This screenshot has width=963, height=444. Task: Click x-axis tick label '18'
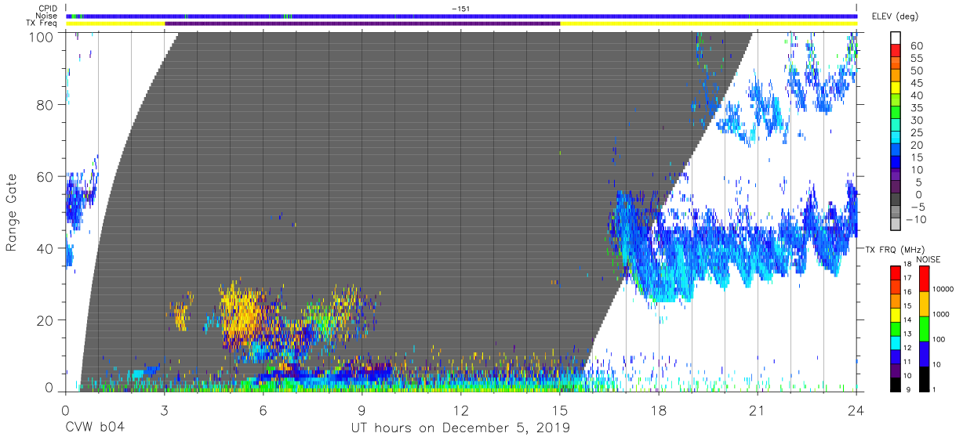coord(659,410)
